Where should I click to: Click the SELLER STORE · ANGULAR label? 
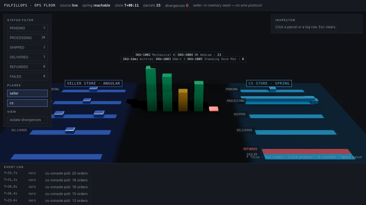(94, 83)
